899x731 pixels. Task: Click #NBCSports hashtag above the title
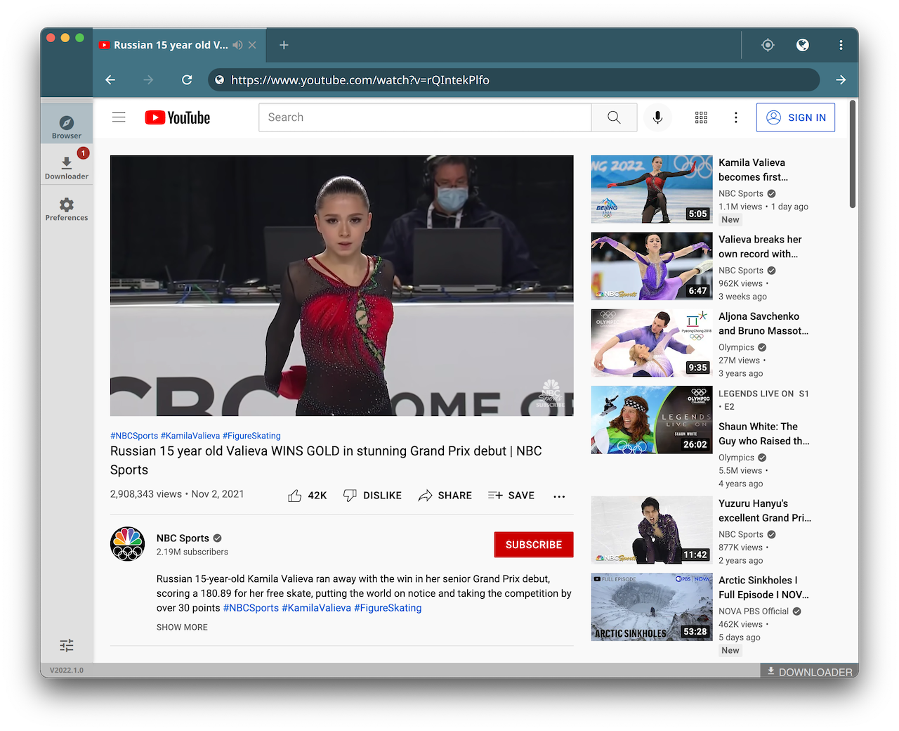coord(134,436)
